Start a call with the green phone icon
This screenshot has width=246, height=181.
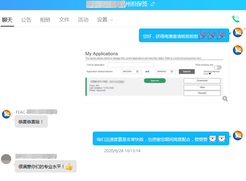coord(236,19)
